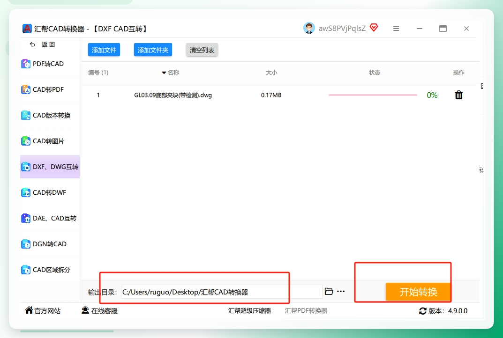
Task: Click the 状态 column header
Action: point(375,73)
